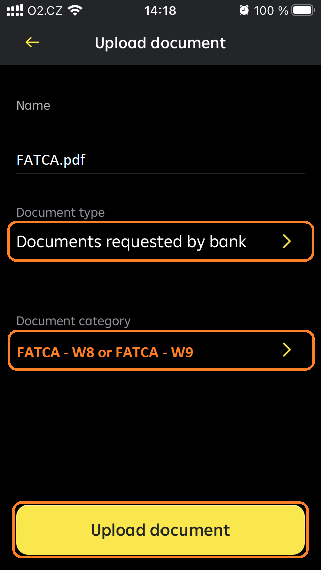Tap the FATCA.pdf name field

tap(160, 160)
